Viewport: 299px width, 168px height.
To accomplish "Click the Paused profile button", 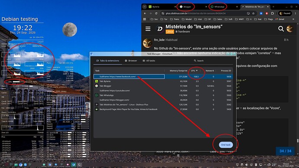I will [x=285, y=13].
